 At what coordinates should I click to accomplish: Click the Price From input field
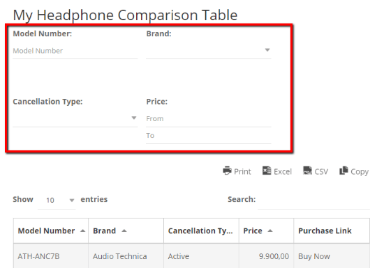(x=209, y=119)
